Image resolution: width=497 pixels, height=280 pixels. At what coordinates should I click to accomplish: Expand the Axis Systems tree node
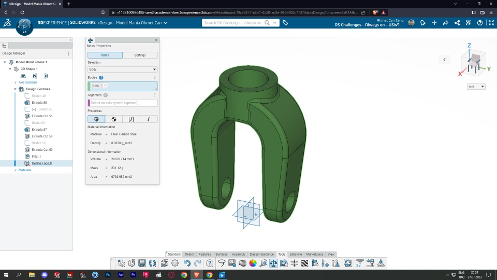(15, 82)
